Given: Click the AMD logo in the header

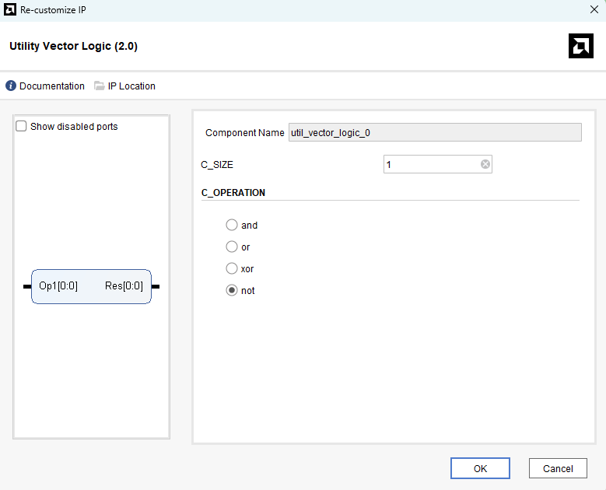Looking at the screenshot, I should (581, 47).
